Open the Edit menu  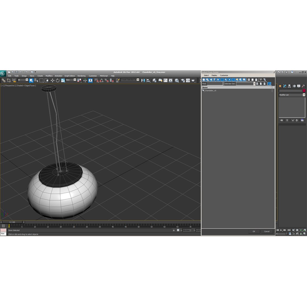(10, 76)
